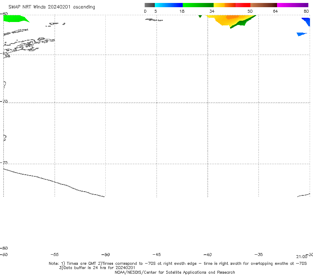Choose the green 18–34 color bar segment
The width and height of the screenshot is (313, 275).
point(198,5)
